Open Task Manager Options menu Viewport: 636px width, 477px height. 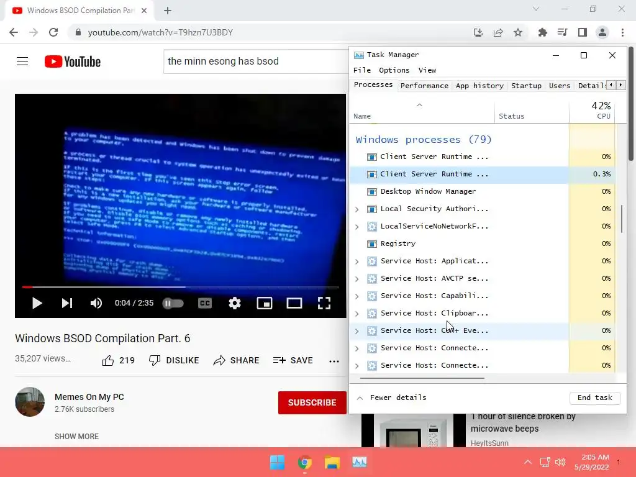point(394,70)
